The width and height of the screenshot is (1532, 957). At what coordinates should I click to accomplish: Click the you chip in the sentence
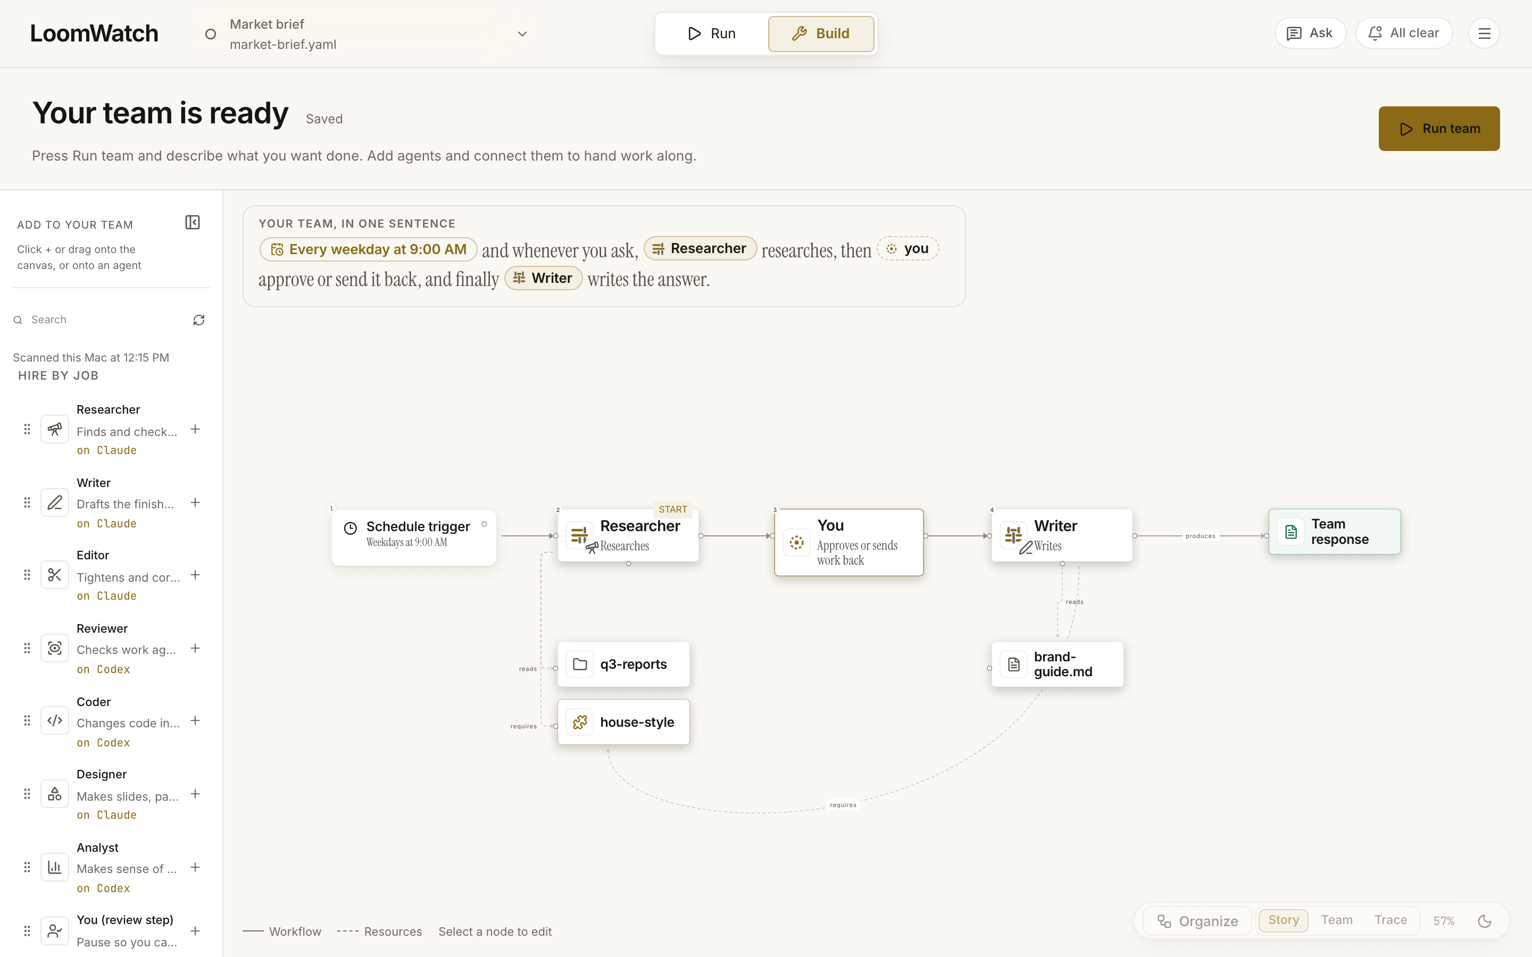[908, 248]
